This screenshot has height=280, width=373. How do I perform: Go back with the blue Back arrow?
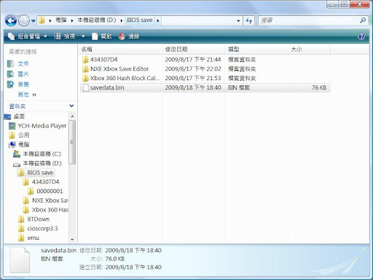click(x=11, y=20)
